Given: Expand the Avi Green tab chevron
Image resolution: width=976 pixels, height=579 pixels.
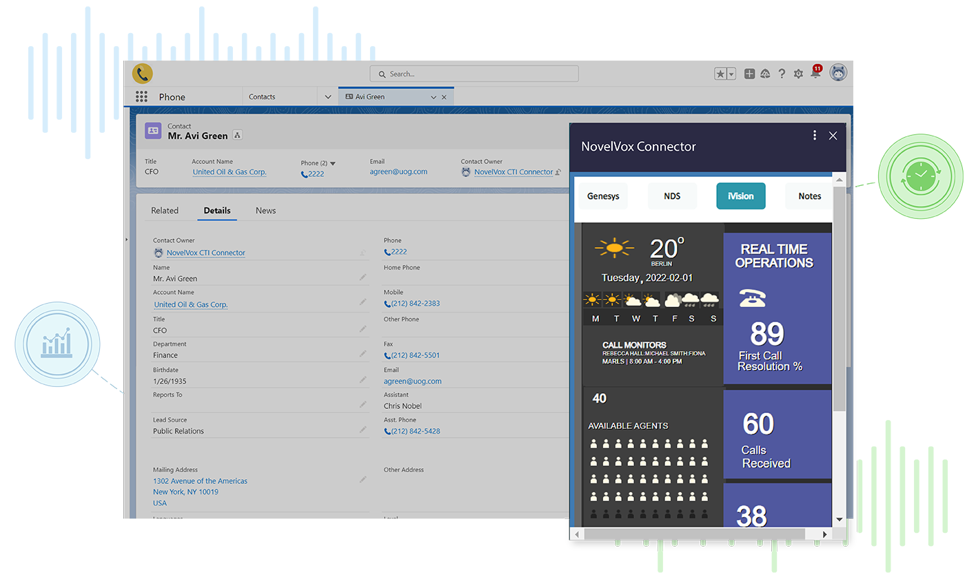Looking at the screenshot, I should [x=433, y=96].
